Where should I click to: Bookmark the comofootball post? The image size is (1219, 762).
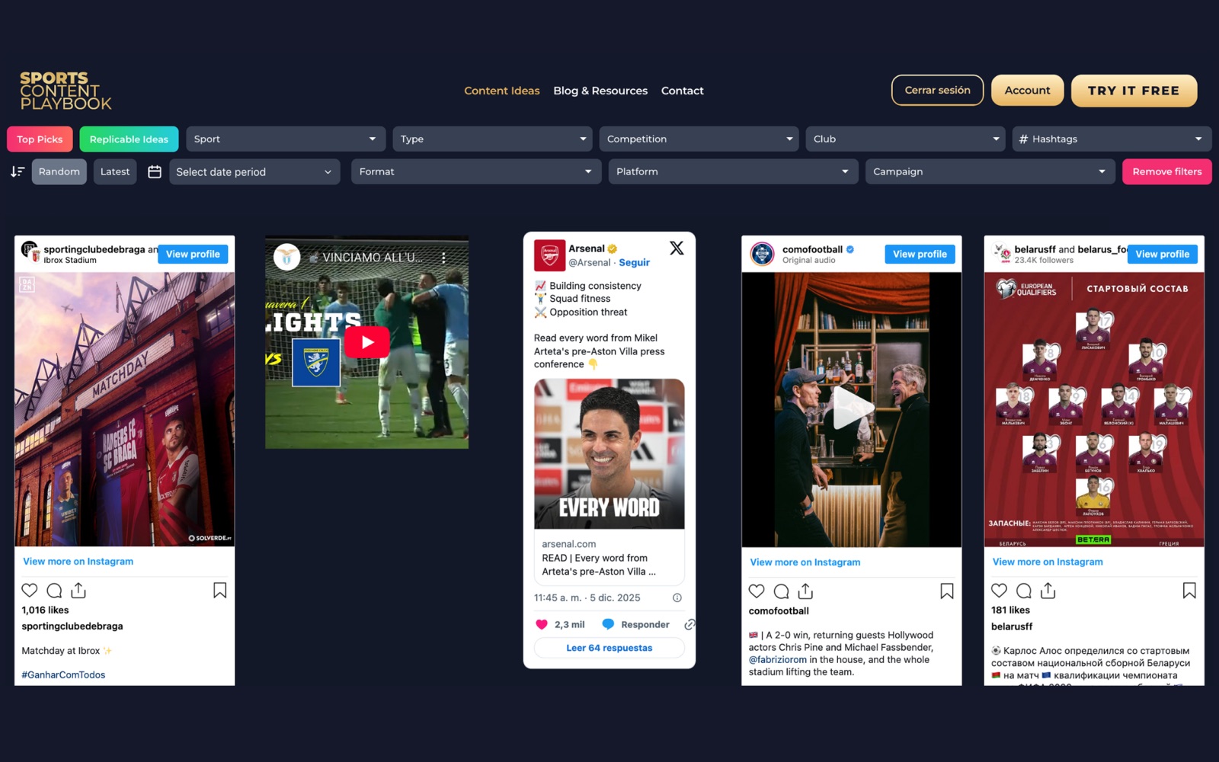pyautogui.click(x=947, y=591)
